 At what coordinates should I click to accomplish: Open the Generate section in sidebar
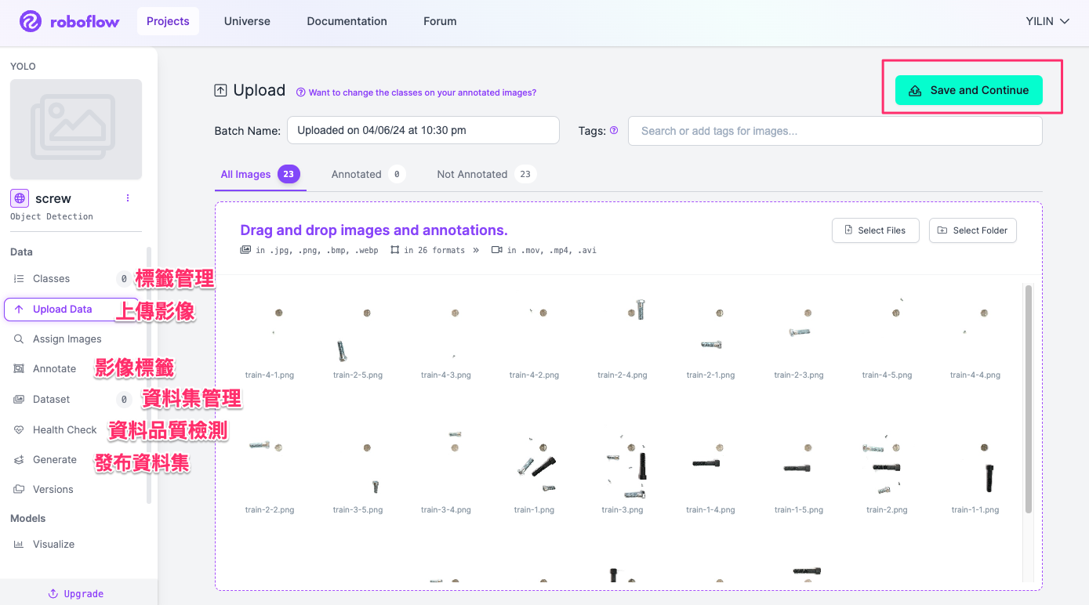click(x=54, y=459)
